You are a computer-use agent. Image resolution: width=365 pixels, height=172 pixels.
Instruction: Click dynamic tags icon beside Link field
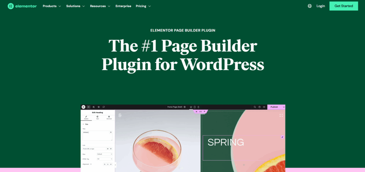point(111,149)
